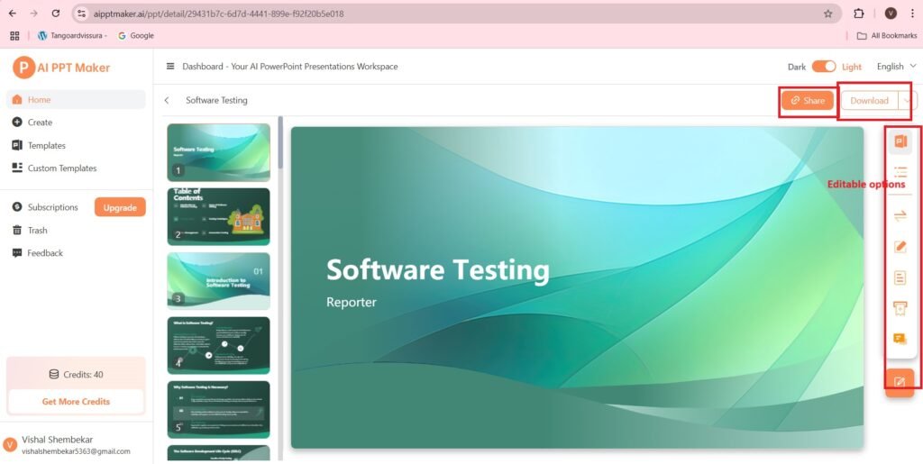This screenshot has height=464, width=923.
Task: Open the Tangoardvissura bookmark
Action: click(72, 35)
